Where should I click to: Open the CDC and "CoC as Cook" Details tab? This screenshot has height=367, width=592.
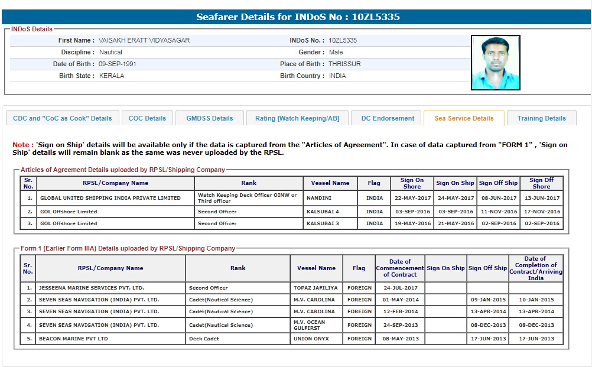62,118
